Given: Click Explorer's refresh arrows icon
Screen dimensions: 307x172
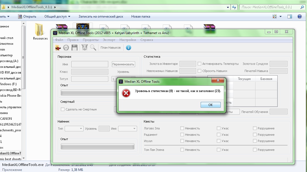Looking at the screenshot, I should point(234,7).
